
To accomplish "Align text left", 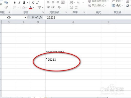I will click(x=48, y=2).
